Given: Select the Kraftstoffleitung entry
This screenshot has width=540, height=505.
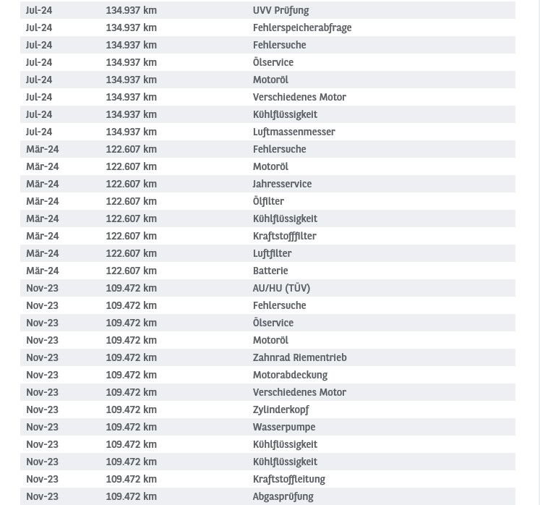Looking at the screenshot, I should click(x=267, y=479).
